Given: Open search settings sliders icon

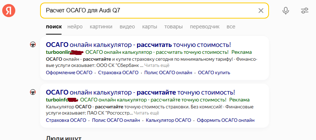Looking at the screenshot, I should coord(305,11).
